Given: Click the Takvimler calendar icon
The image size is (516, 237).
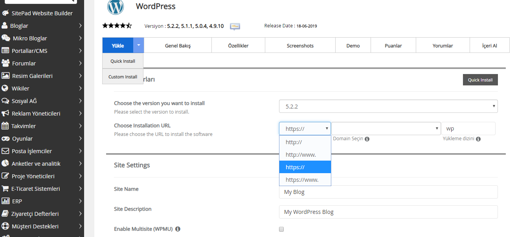Looking at the screenshot, I should point(5,126).
